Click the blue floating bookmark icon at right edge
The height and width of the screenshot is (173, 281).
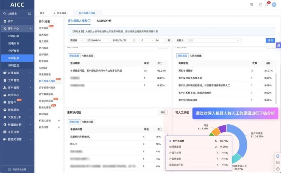[x=278, y=156]
